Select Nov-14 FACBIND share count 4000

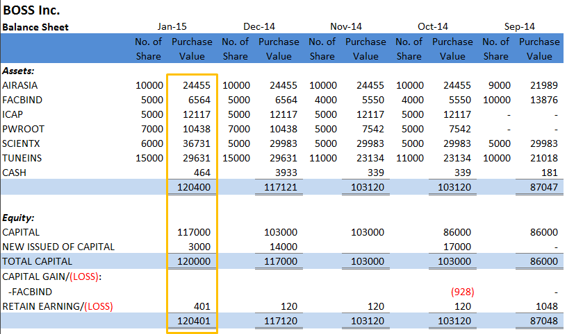click(325, 100)
